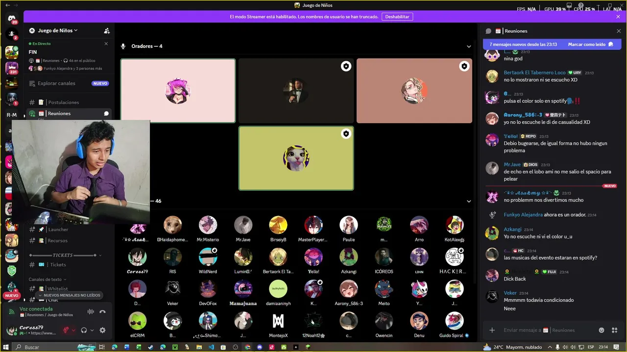The width and height of the screenshot is (627, 352).
Task: Collapse the Oradores section
Action: pos(469,46)
